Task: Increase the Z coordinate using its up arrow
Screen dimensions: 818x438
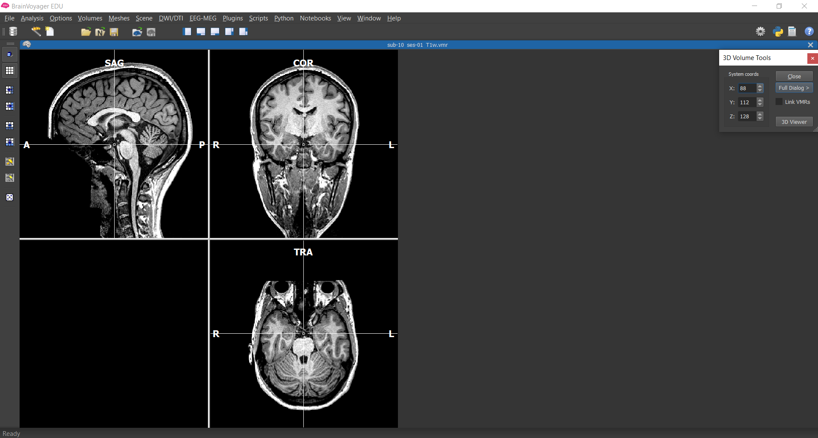Action: pyautogui.click(x=760, y=115)
